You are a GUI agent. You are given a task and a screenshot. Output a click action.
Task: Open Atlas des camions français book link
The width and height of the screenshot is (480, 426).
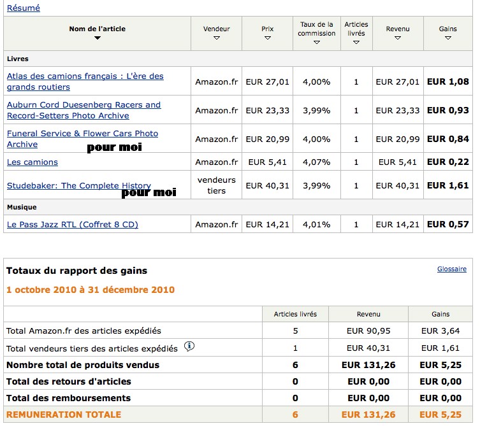pyautogui.click(x=85, y=76)
